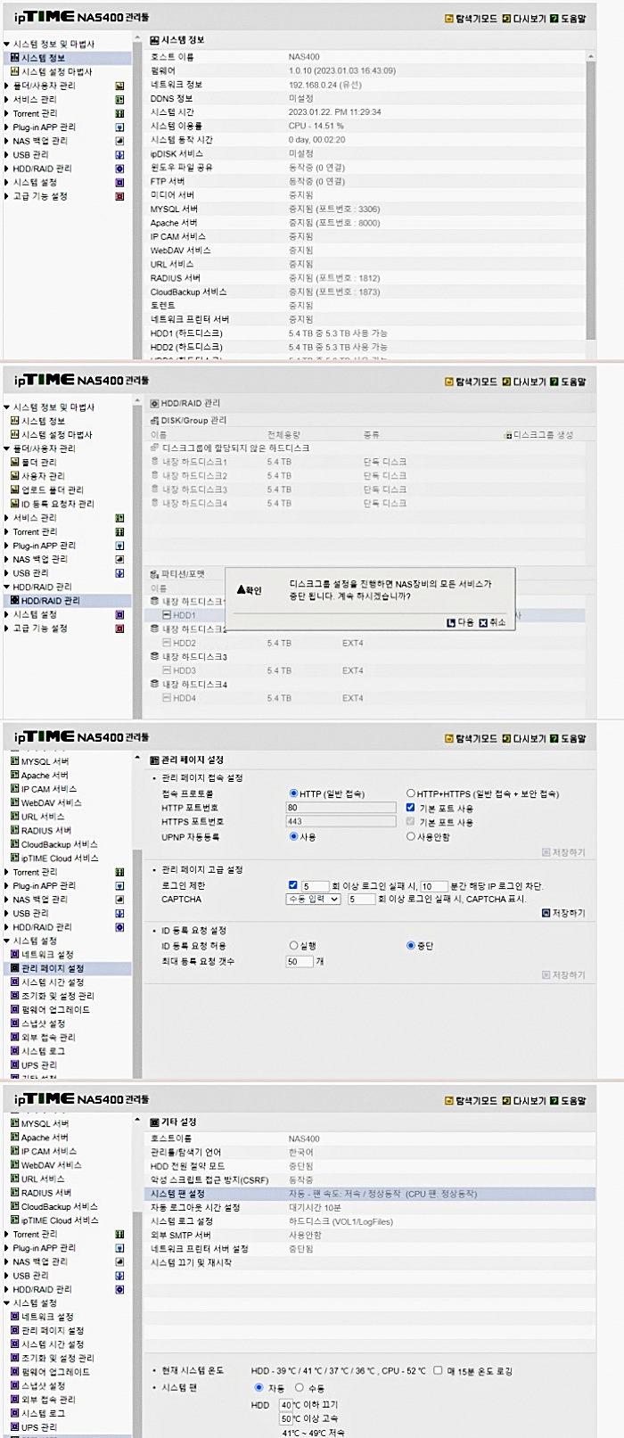
Task: Click 네트워크 설정 icon in 관리 페이지 설정 screen sidebar
Action: coord(15,955)
